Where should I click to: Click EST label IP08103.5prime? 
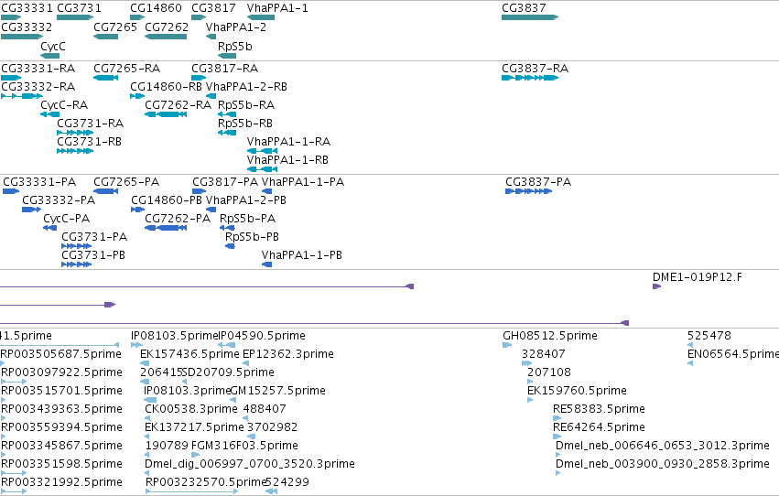175,336
